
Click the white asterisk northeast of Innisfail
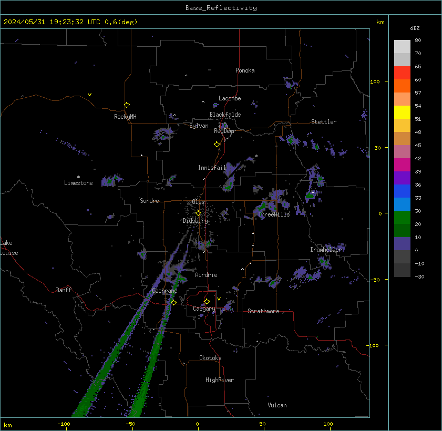(256, 156)
